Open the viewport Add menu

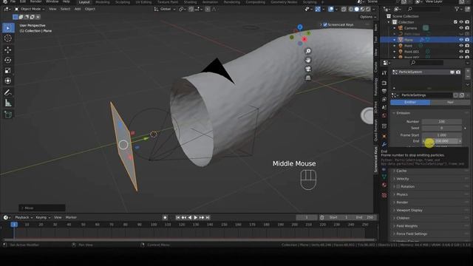pos(78,9)
